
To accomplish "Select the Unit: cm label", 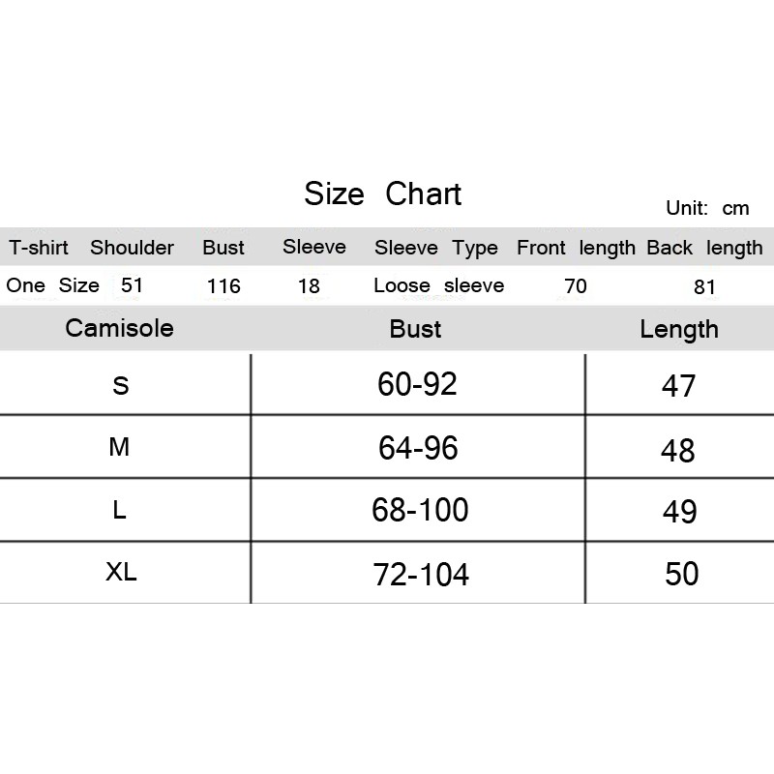I will point(707,208).
